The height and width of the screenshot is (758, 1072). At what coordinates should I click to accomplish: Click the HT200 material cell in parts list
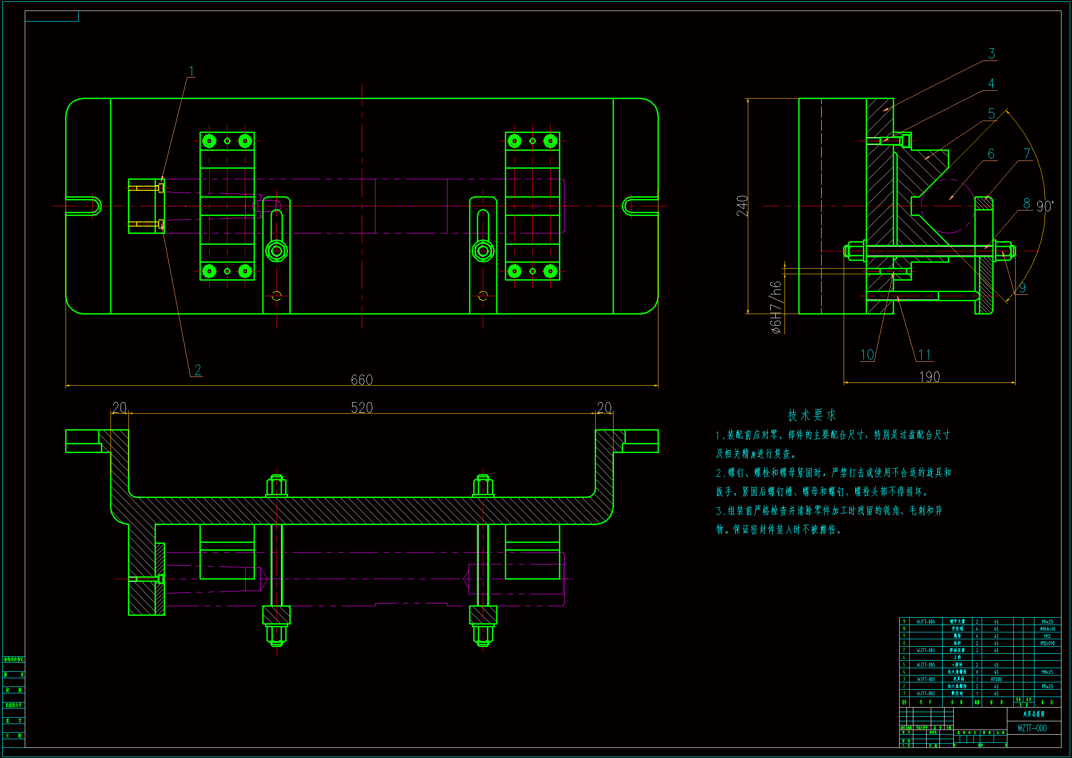point(996,679)
